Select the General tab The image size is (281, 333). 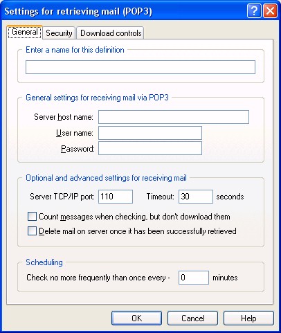(25, 32)
